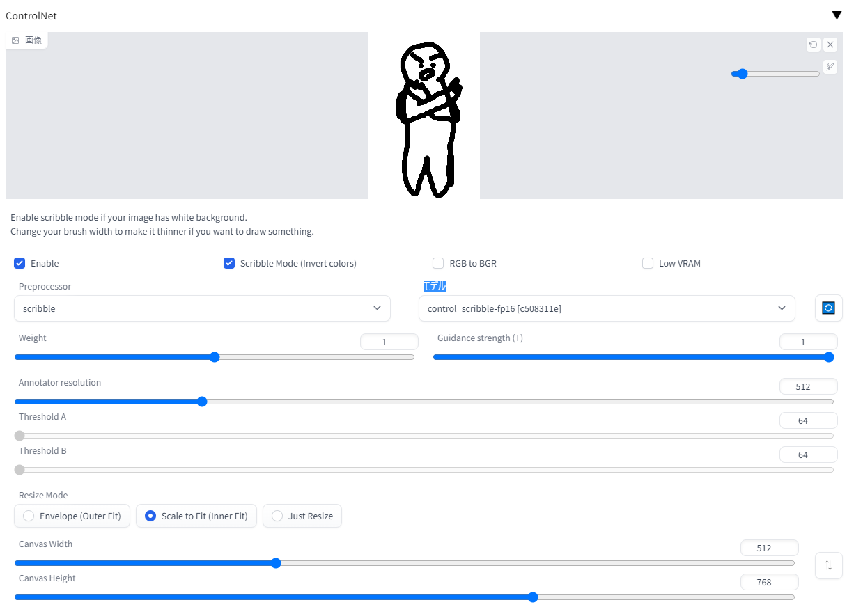Select the brush pen tool icon
The width and height of the screenshot is (847, 616).
coord(830,67)
